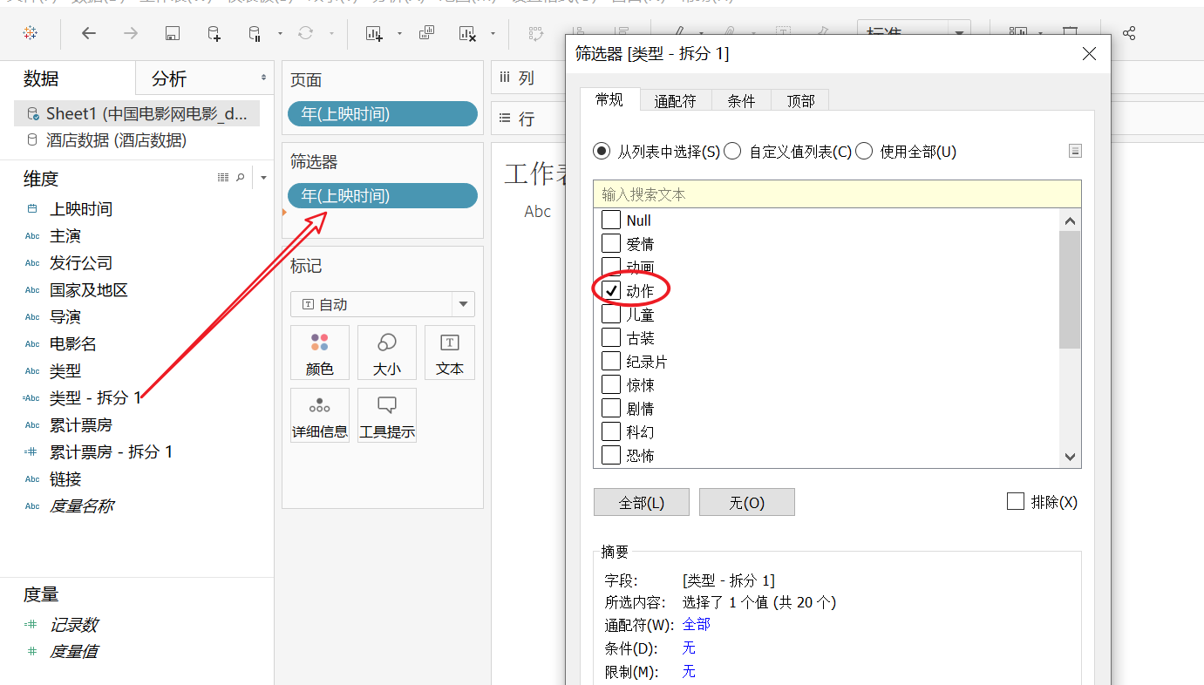Click the 全部(L) button

[x=642, y=502]
